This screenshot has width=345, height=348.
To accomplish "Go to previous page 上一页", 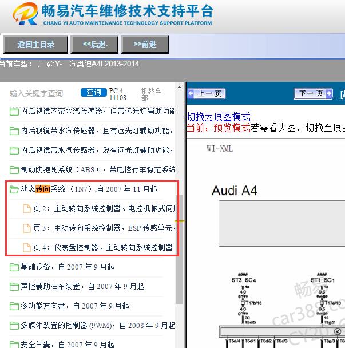I will tap(207, 93).
